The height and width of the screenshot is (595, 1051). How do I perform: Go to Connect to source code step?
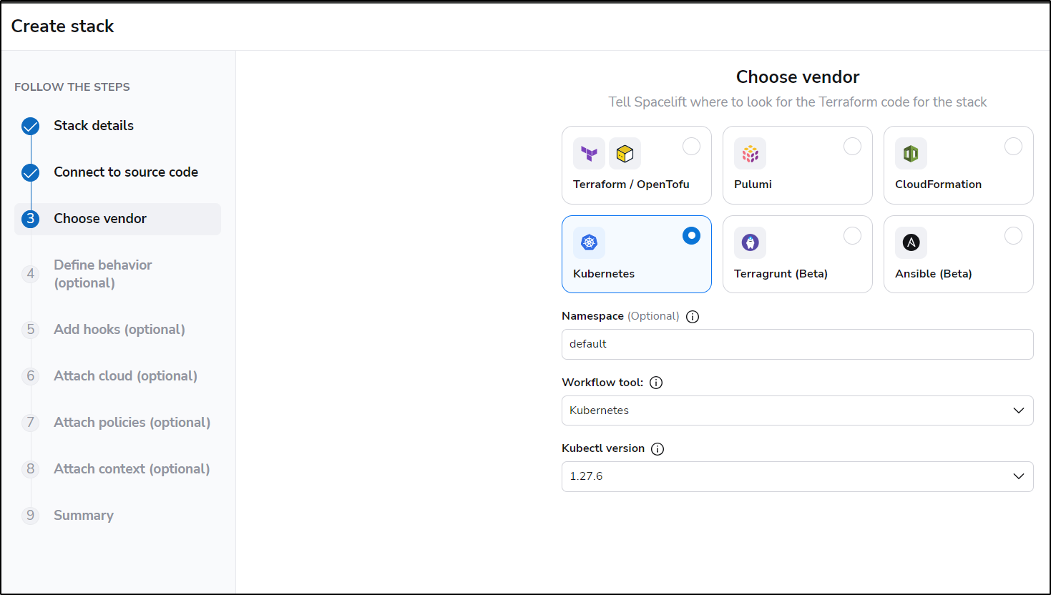tap(126, 172)
